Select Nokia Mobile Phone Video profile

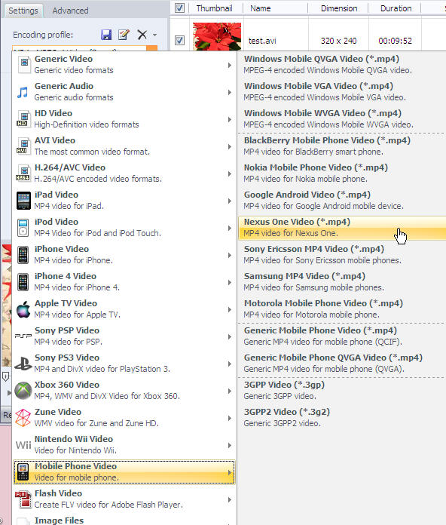[x=342, y=173]
